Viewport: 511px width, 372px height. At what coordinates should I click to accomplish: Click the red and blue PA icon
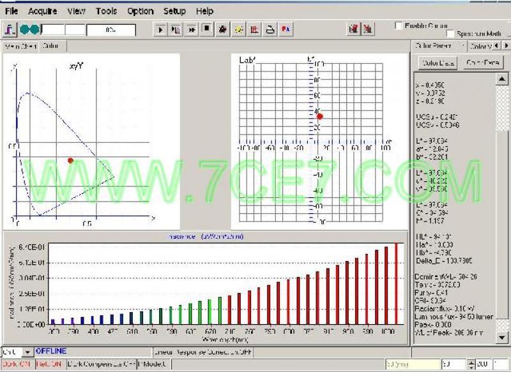286,29
